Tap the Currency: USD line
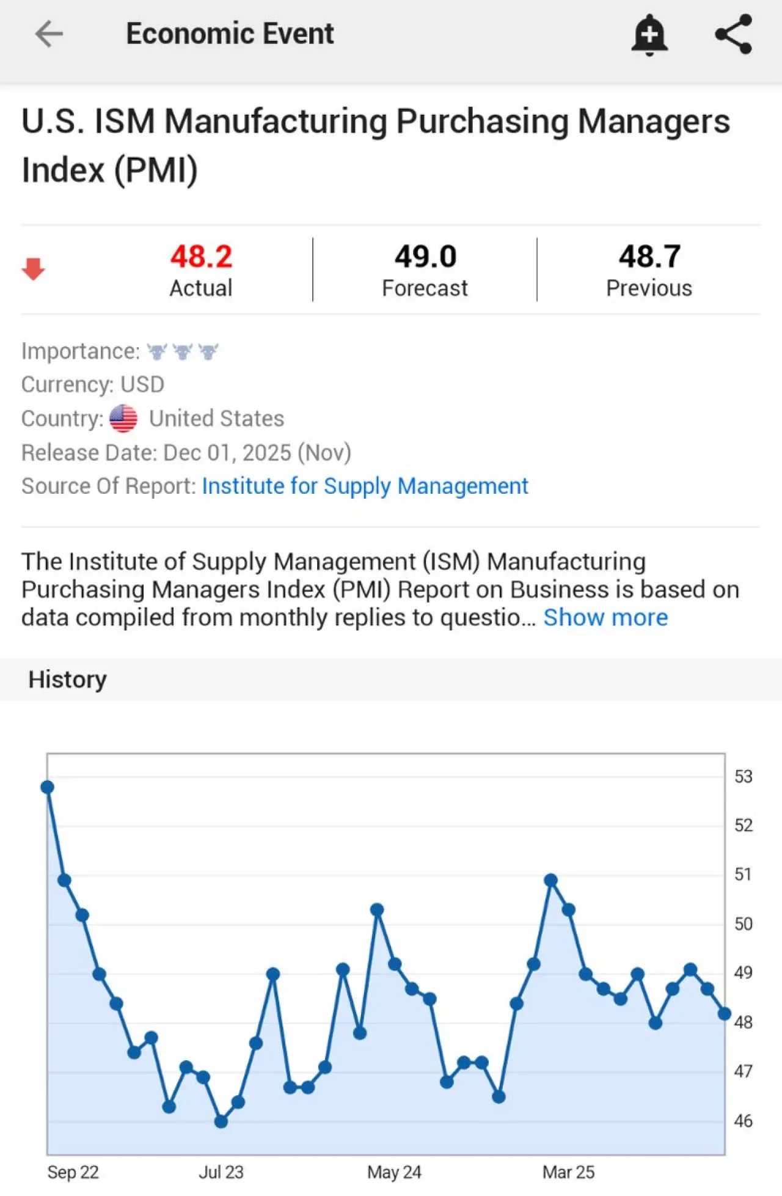Screen dimensions: 782x1196 coord(93,385)
